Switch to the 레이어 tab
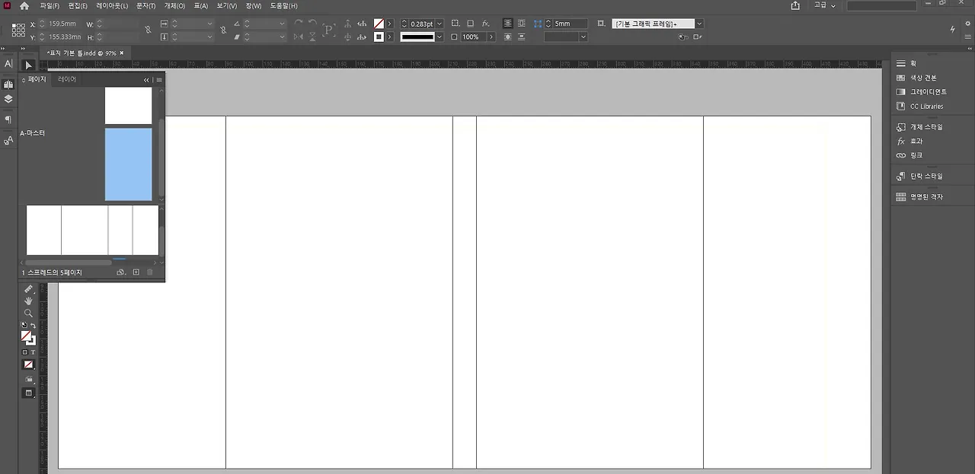This screenshot has height=474, width=975. click(67, 79)
